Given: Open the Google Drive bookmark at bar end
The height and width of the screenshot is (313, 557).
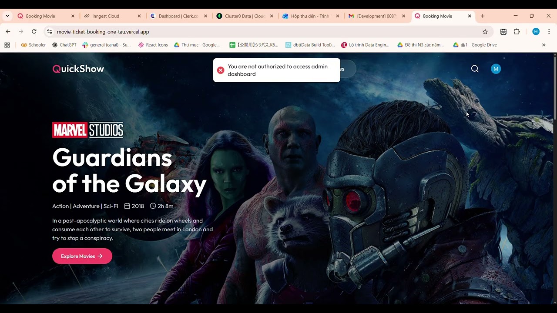Looking at the screenshot, I should pos(475,45).
